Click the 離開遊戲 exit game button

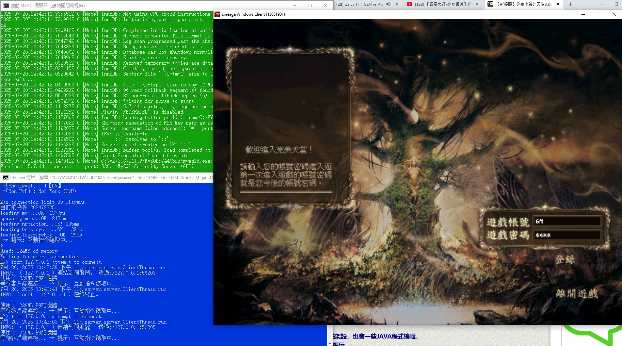click(577, 294)
